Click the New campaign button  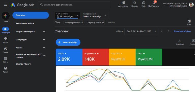coord(68,42)
